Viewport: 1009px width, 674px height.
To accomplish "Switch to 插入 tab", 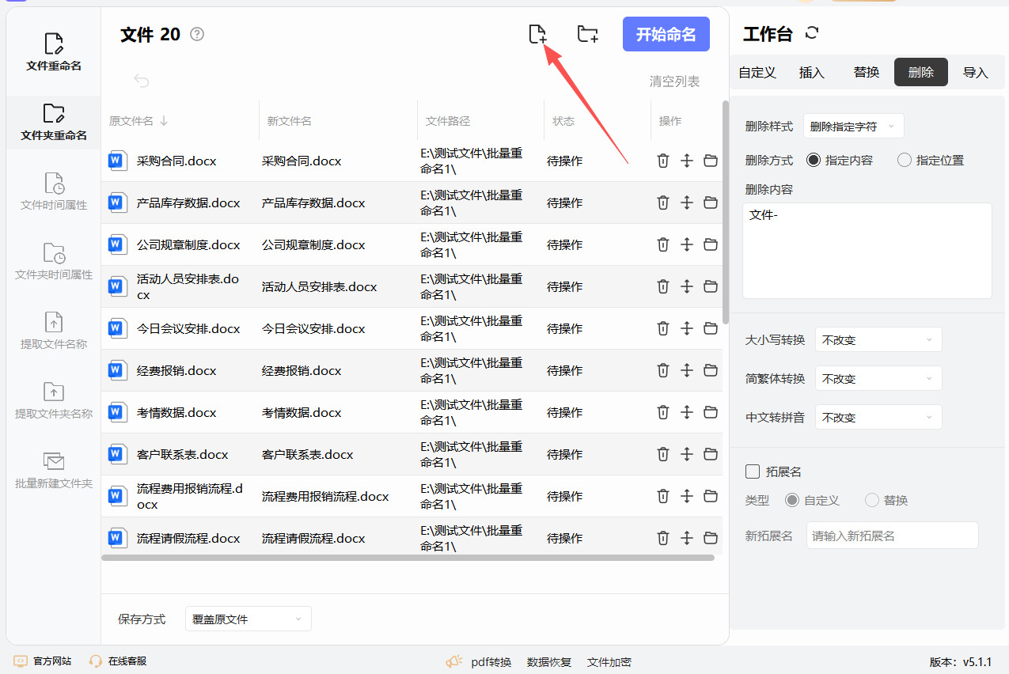I will point(812,72).
